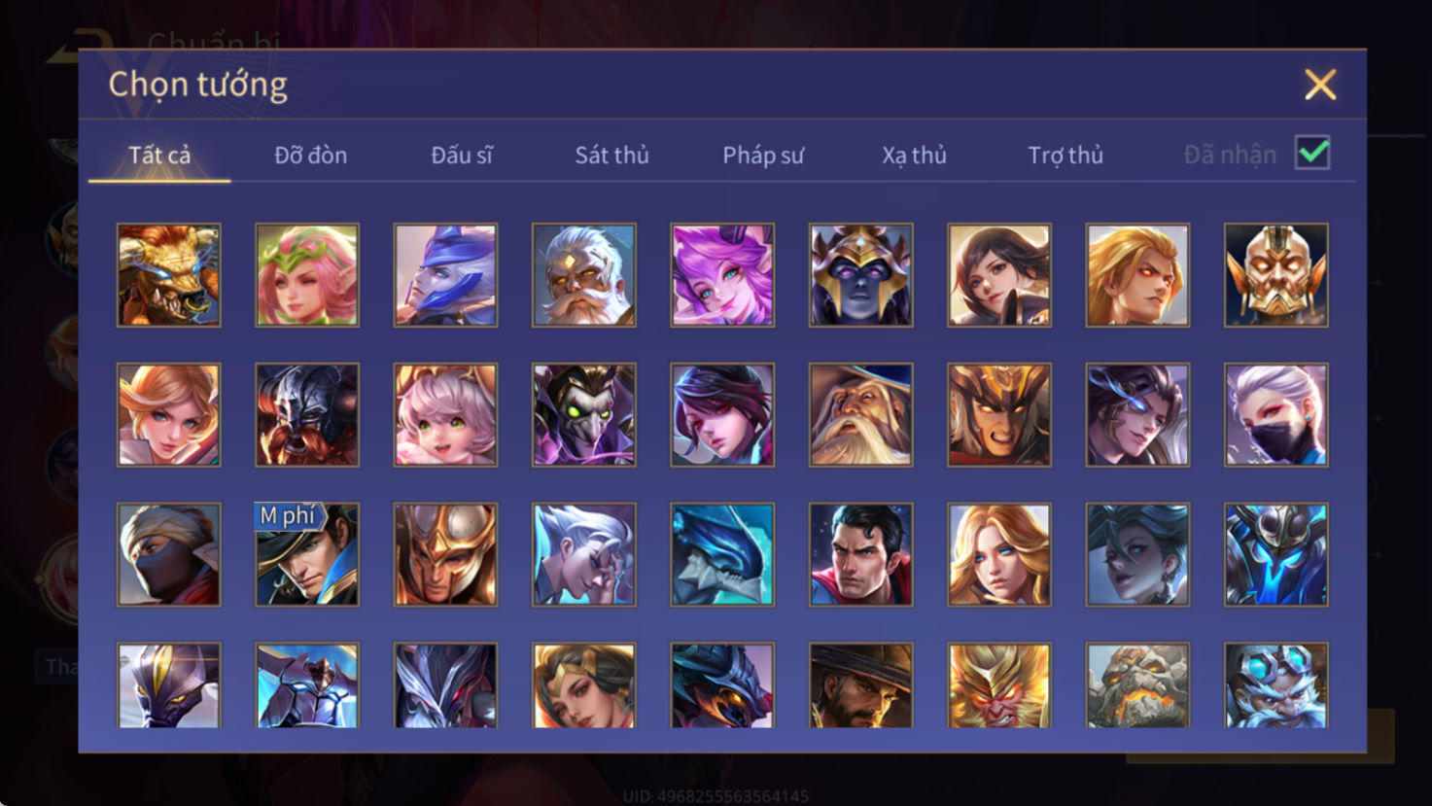Choose the white-bearded wizard with hat
Screen dimensions: 1432x806
coord(860,415)
